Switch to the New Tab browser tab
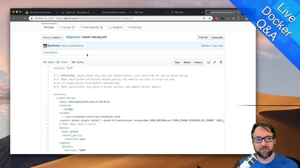Image resolution: width=300 pixels, height=168 pixels. pyautogui.click(x=139, y=13)
